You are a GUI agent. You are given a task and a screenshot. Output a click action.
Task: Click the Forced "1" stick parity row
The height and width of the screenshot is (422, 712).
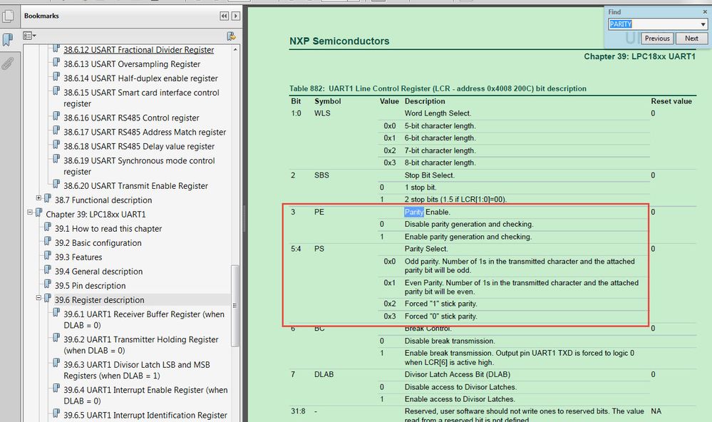[x=440, y=304]
